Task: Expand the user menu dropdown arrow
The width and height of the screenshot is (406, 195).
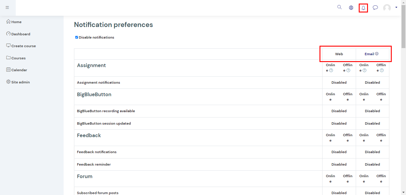Action: (396, 7)
